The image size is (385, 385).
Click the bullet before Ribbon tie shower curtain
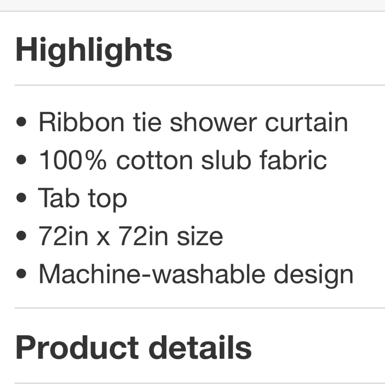[x=21, y=122]
